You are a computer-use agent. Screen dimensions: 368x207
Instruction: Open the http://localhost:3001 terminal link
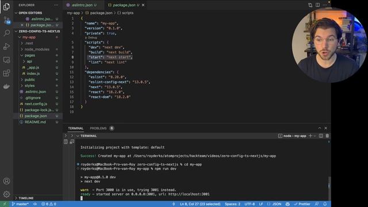[x=189, y=194]
